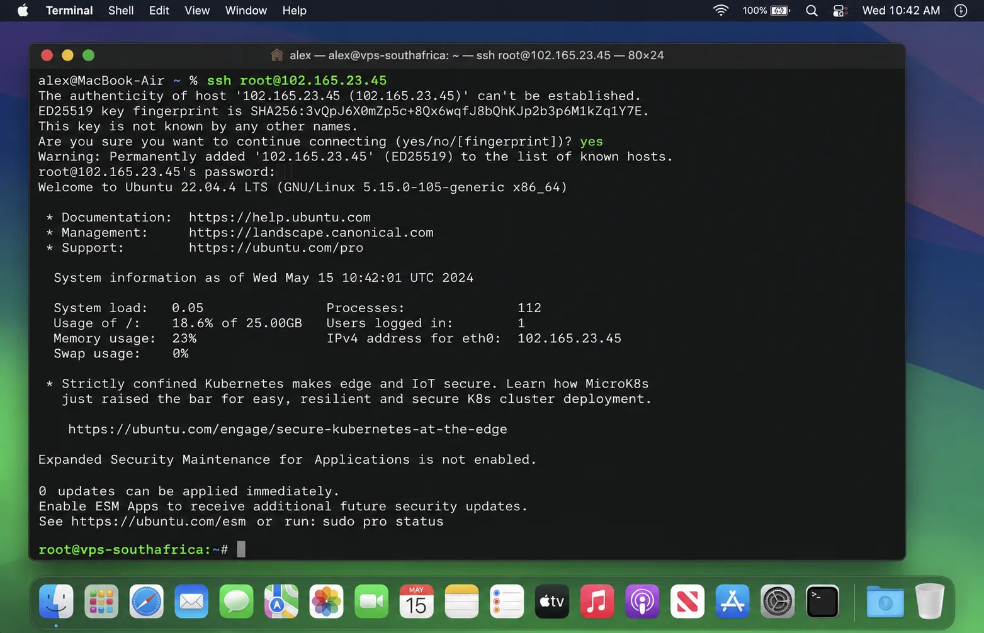The height and width of the screenshot is (633, 984).
Task: Open Notes from the Dock
Action: [x=461, y=602]
